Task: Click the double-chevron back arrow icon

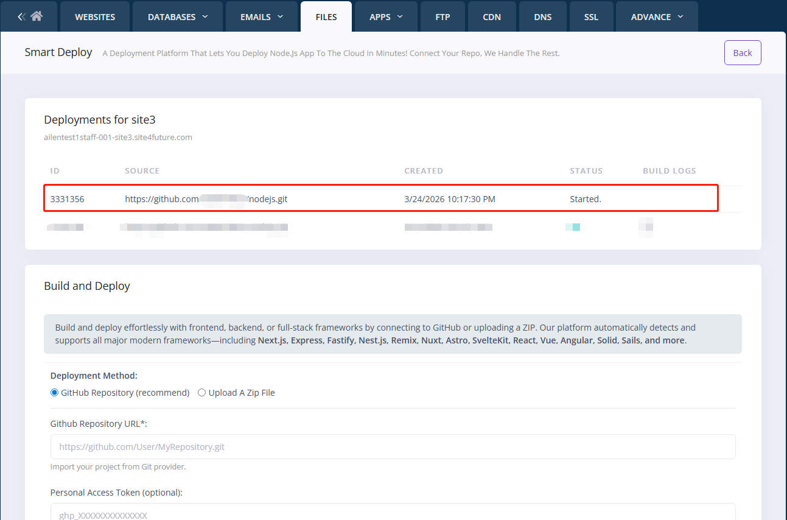Action: click(x=21, y=16)
